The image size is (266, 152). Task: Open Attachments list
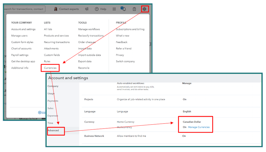point(51,49)
